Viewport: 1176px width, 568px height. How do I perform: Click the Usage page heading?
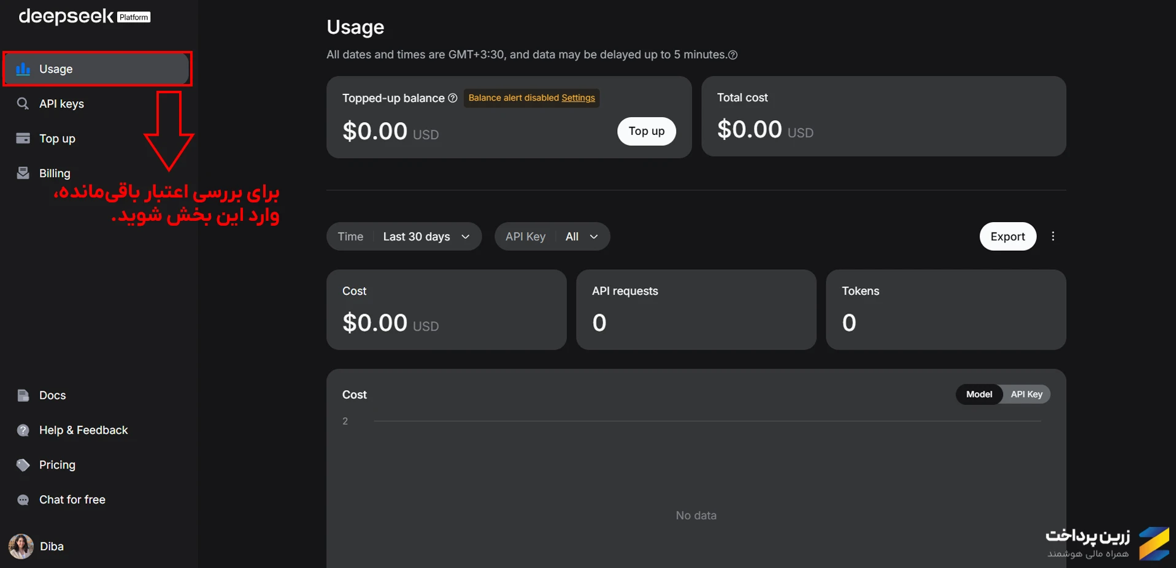coord(355,27)
